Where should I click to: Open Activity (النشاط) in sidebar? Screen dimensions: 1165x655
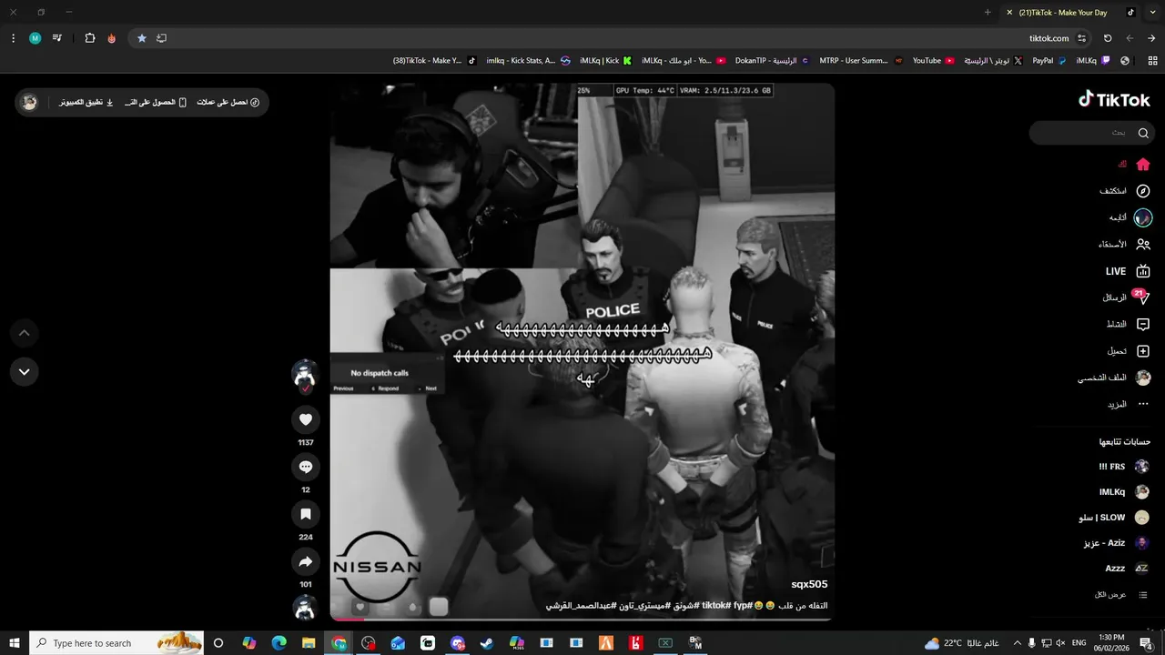point(1129,324)
